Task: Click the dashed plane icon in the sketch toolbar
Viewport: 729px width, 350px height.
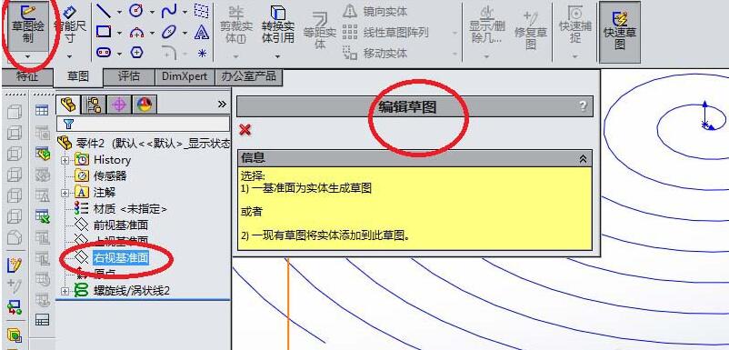Action: click(201, 11)
